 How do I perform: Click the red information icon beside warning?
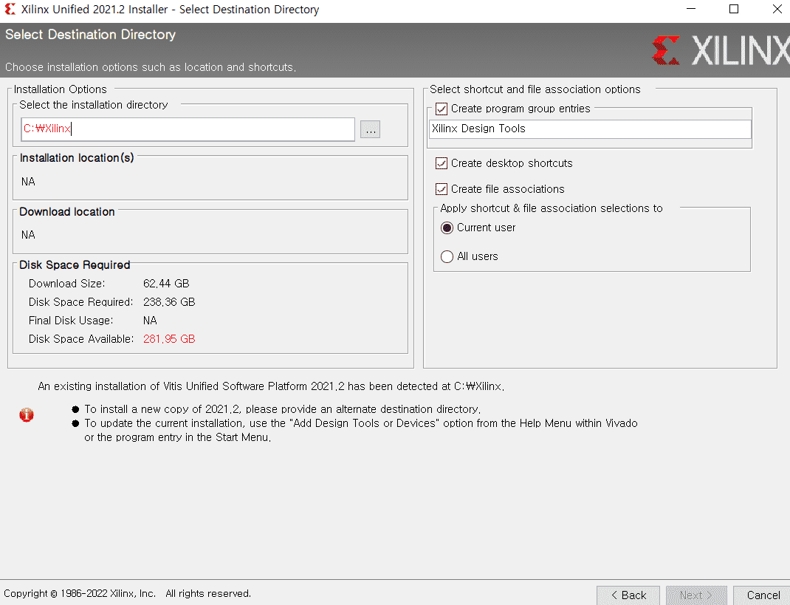[x=26, y=415]
